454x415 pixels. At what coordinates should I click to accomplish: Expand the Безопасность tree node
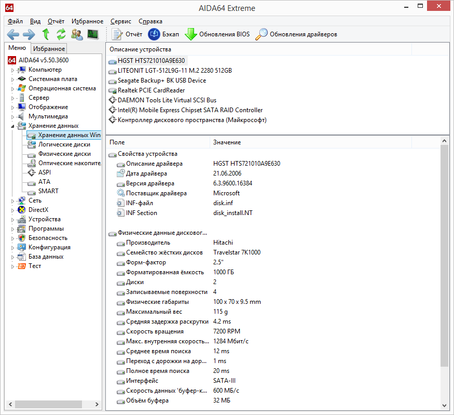(12, 238)
